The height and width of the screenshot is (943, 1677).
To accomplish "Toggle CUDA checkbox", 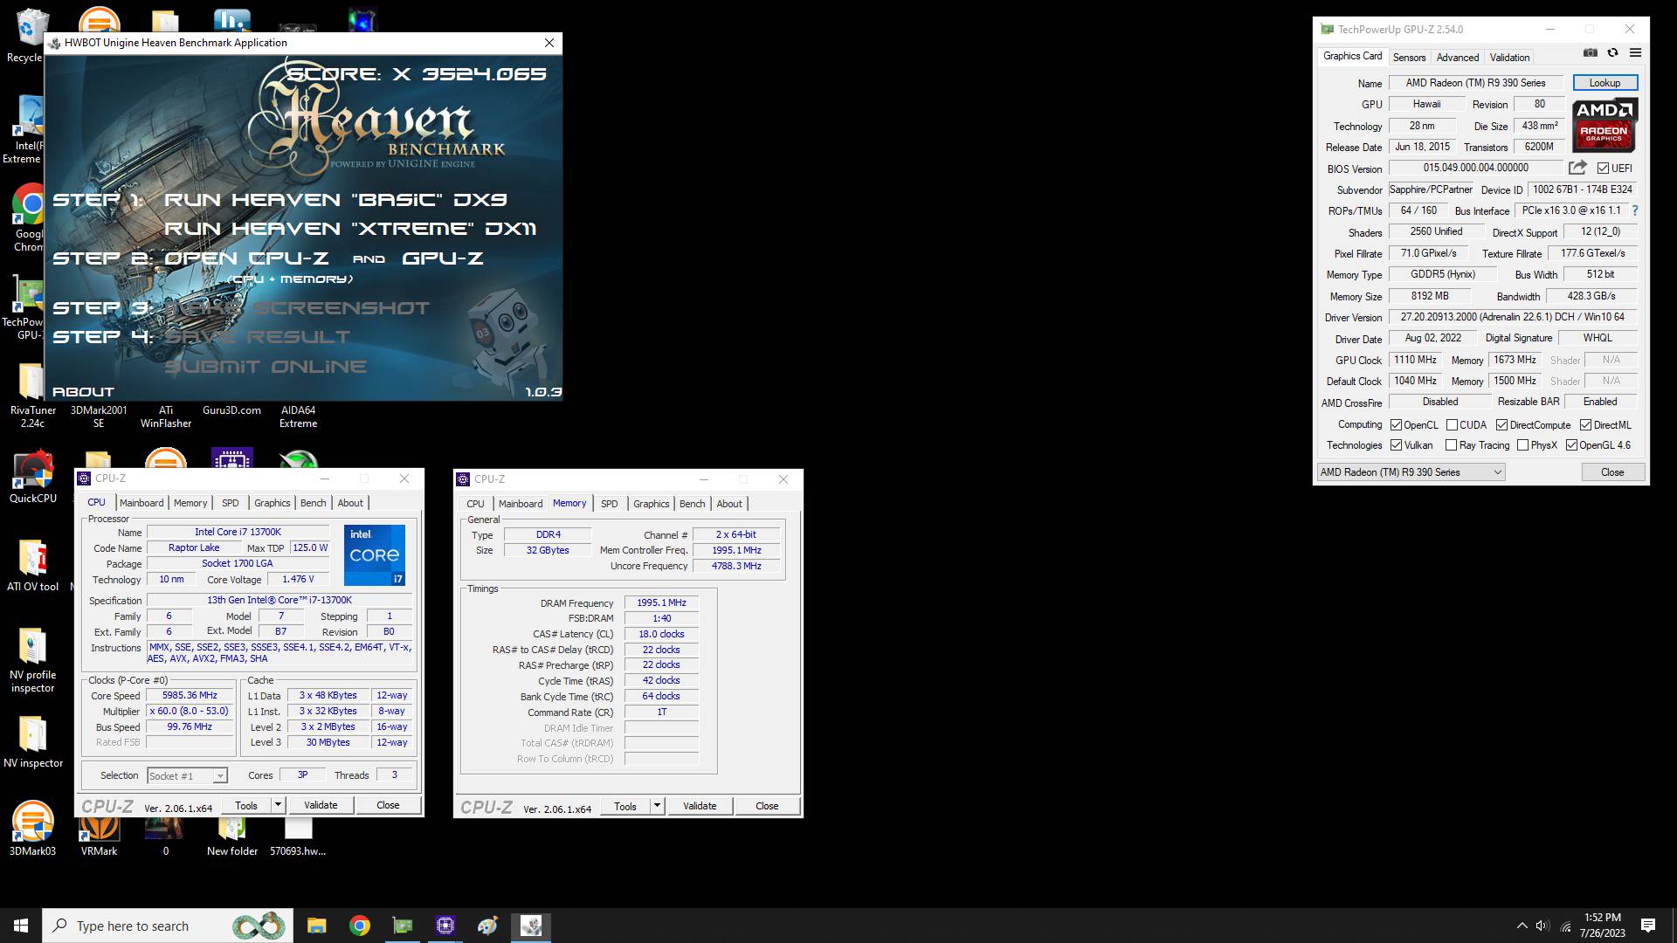I will (x=1452, y=425).
